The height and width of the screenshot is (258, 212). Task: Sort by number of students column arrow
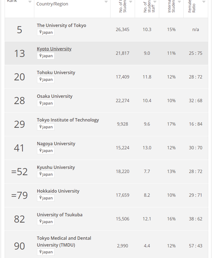(131, 2)
